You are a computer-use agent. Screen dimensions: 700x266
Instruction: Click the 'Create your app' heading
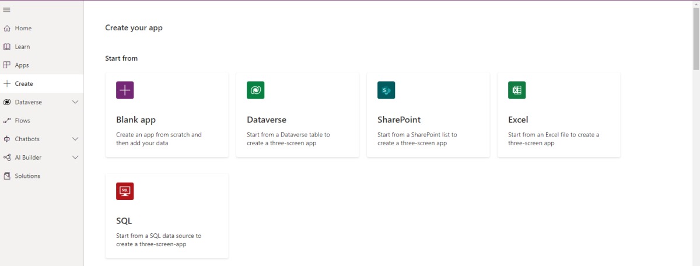tap(134, 27)
